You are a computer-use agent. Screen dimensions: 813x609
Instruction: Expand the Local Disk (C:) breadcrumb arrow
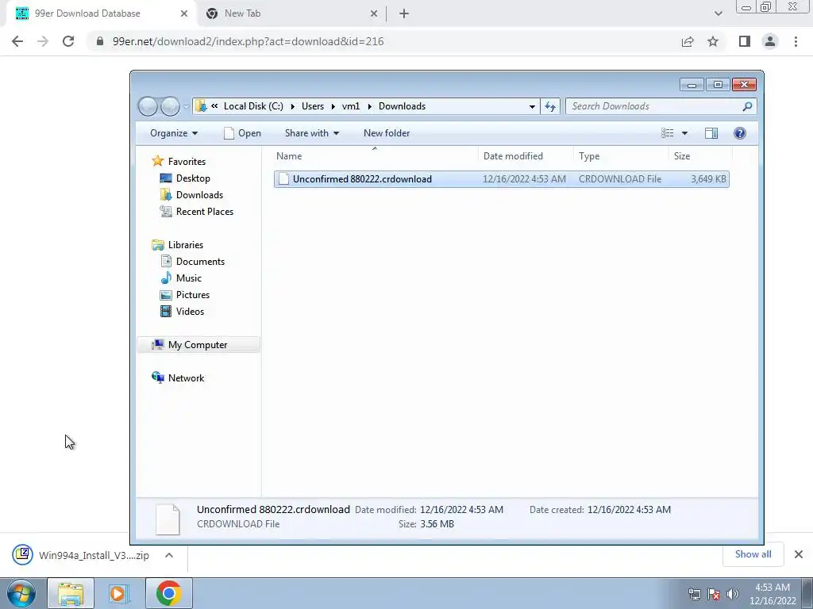[292, 106]
